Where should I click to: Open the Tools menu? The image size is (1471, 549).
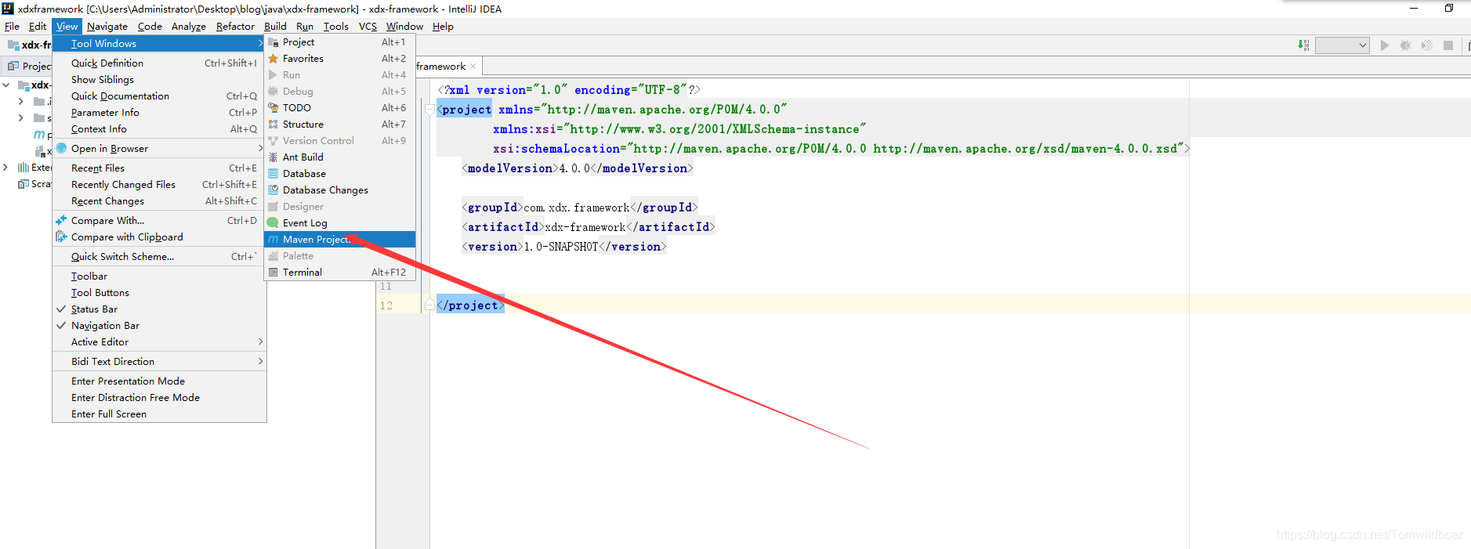click(335, 27)
